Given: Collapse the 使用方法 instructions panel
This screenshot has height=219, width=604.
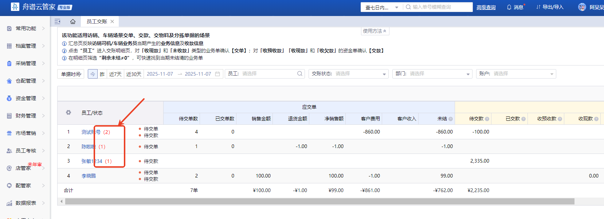Looking at the screenshot, I should point(374,31).
